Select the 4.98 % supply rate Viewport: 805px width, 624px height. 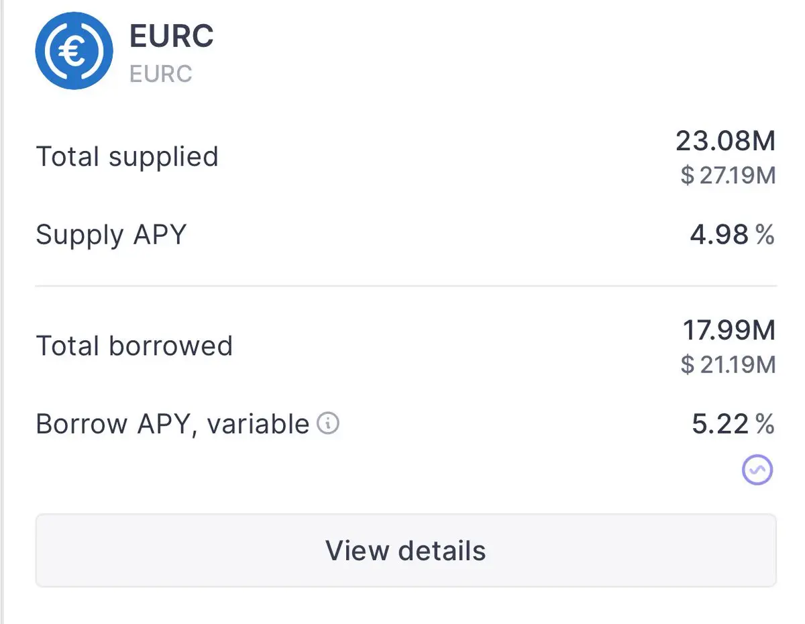coord(732,235)
